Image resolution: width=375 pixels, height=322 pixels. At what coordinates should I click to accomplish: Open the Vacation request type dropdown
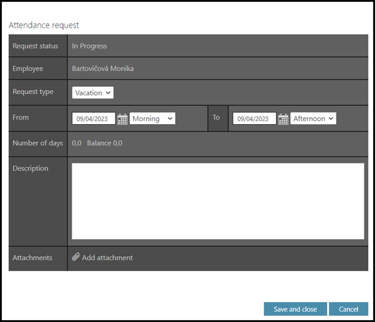93,92
